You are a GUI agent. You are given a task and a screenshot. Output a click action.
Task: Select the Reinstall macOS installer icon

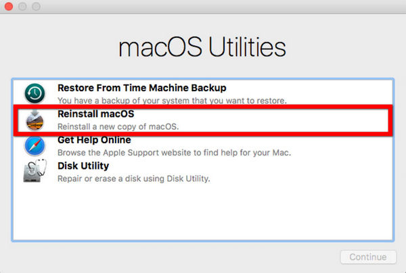pyautogui.click(x=35, y=120)
